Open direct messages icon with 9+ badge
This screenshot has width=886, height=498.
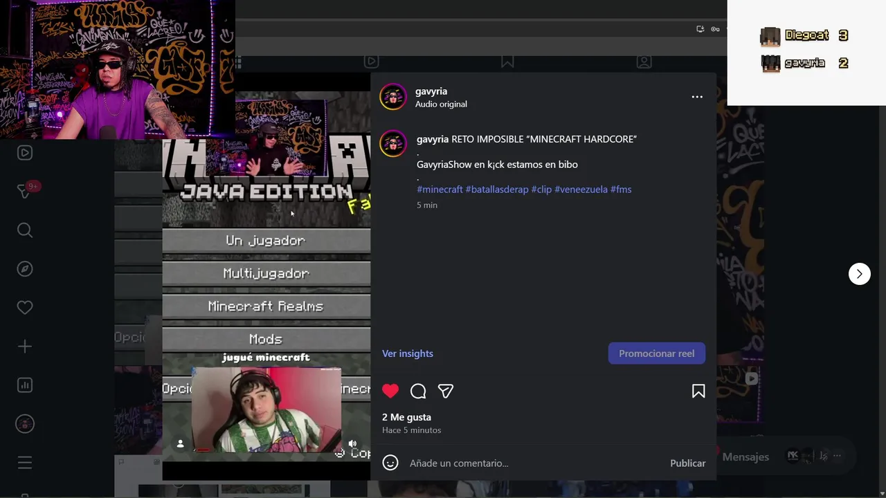26,190
